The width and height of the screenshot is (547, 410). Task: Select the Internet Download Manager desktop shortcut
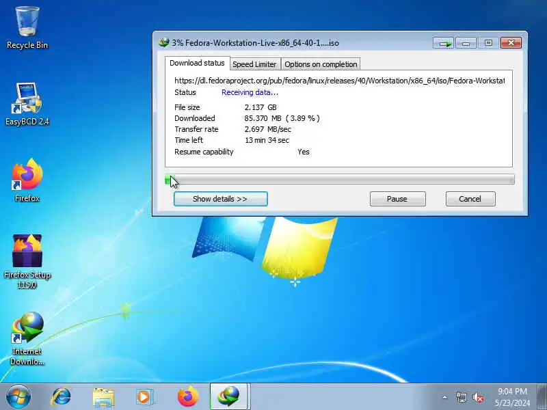point(27,339)
